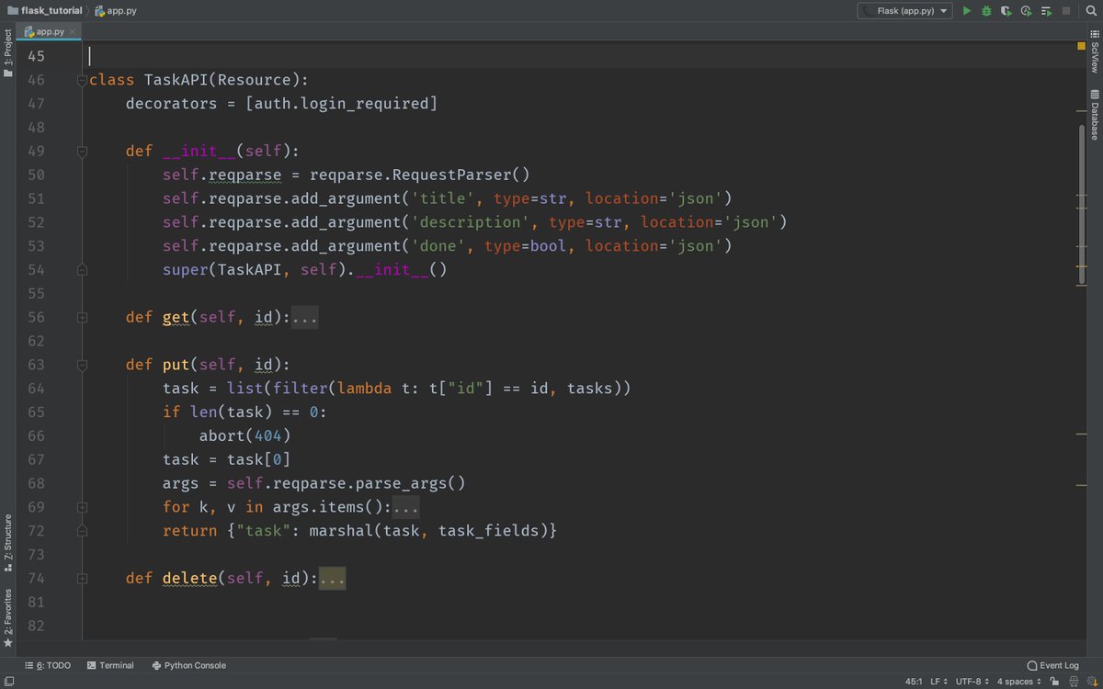Select the app.py editor tab
Viewport: 1103px width, 689px height.
(51, 31)
